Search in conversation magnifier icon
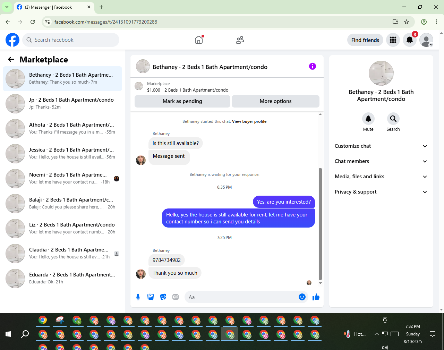This screenshot has width=444, height=350. click(x=393, y=119)
